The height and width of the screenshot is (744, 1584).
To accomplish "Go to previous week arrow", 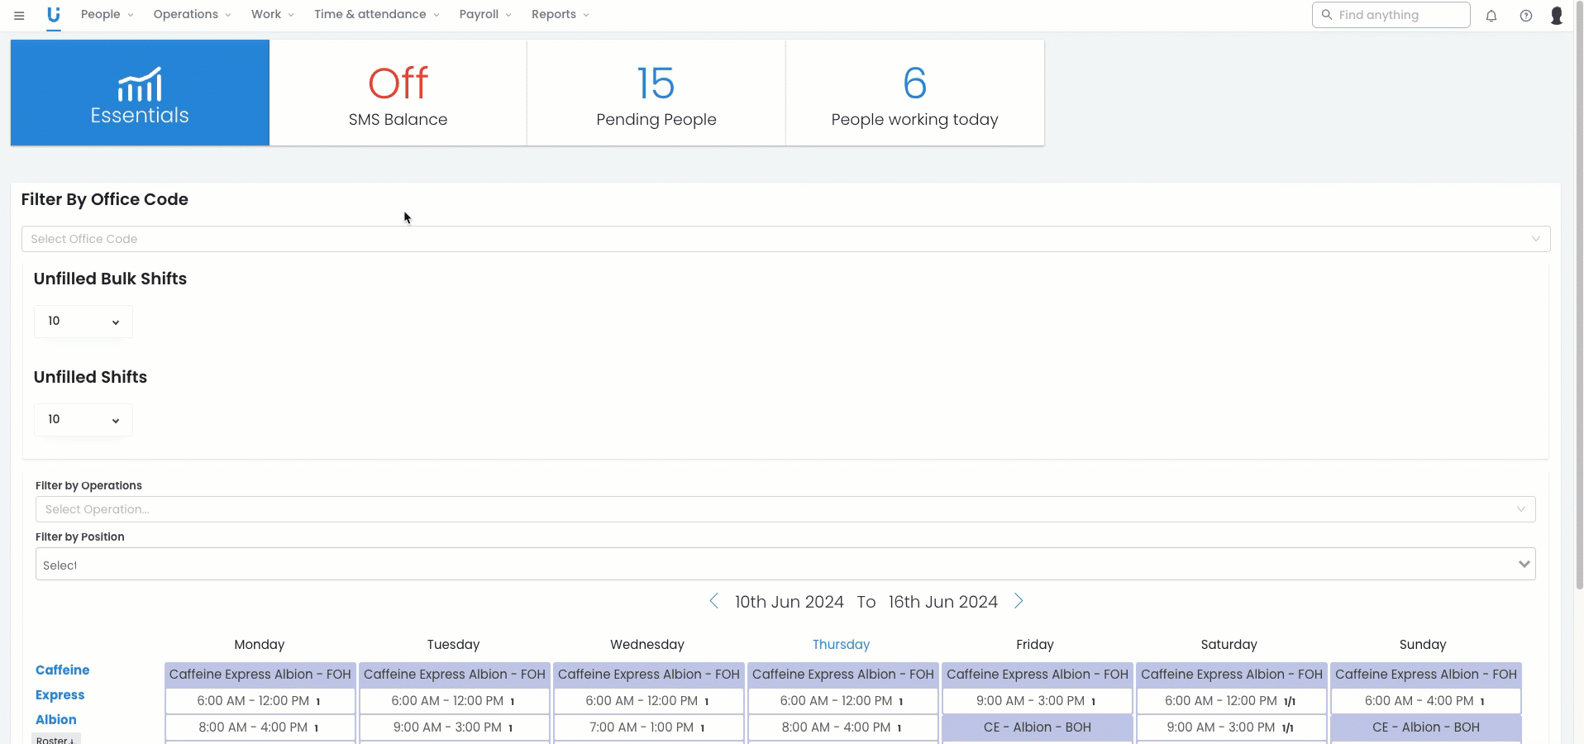I will [714, 601].
